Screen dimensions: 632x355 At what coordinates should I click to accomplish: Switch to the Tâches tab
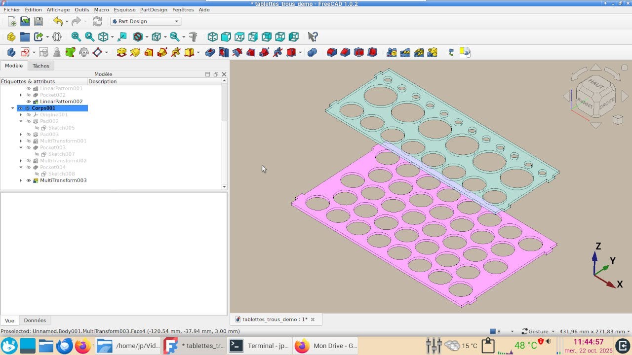pyautogui.click(x=41, y=66)
